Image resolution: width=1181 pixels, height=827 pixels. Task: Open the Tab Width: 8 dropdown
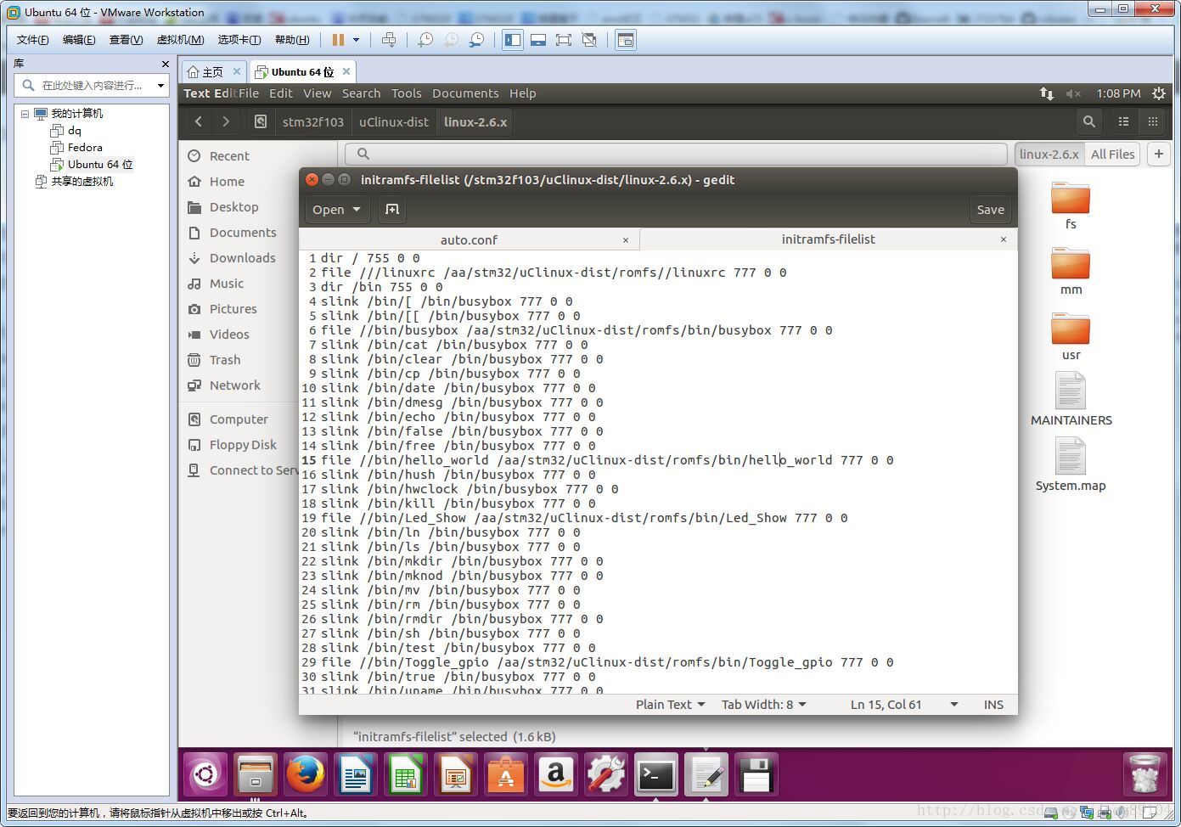point(763,705)
